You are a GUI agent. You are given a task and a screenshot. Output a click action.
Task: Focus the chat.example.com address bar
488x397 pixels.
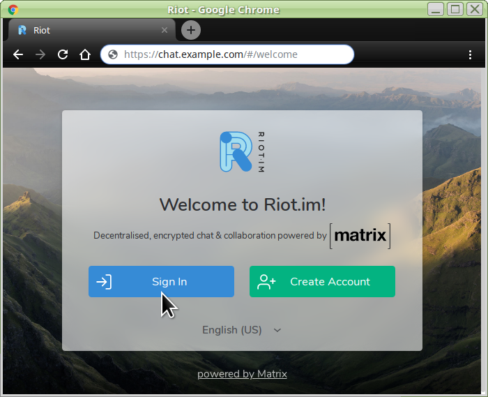click(230, 54)
